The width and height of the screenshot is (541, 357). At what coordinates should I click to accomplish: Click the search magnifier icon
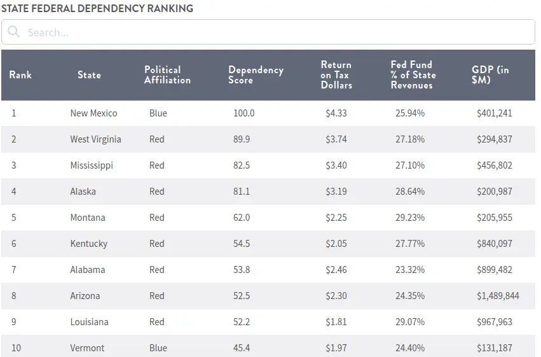(x=14, y=32)
